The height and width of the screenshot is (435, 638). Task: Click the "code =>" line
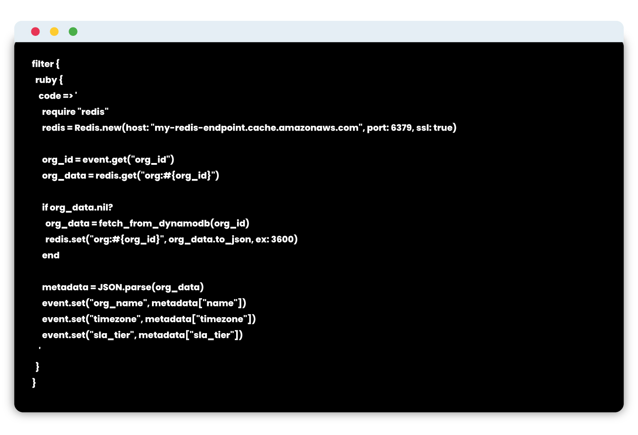(x=58, y=96)
